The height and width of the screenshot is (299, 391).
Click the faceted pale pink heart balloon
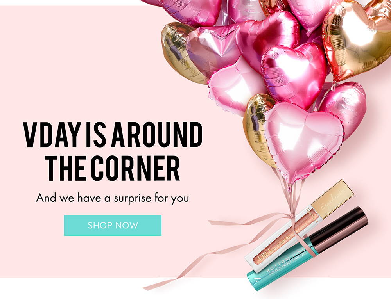click(x=213, y=50)
